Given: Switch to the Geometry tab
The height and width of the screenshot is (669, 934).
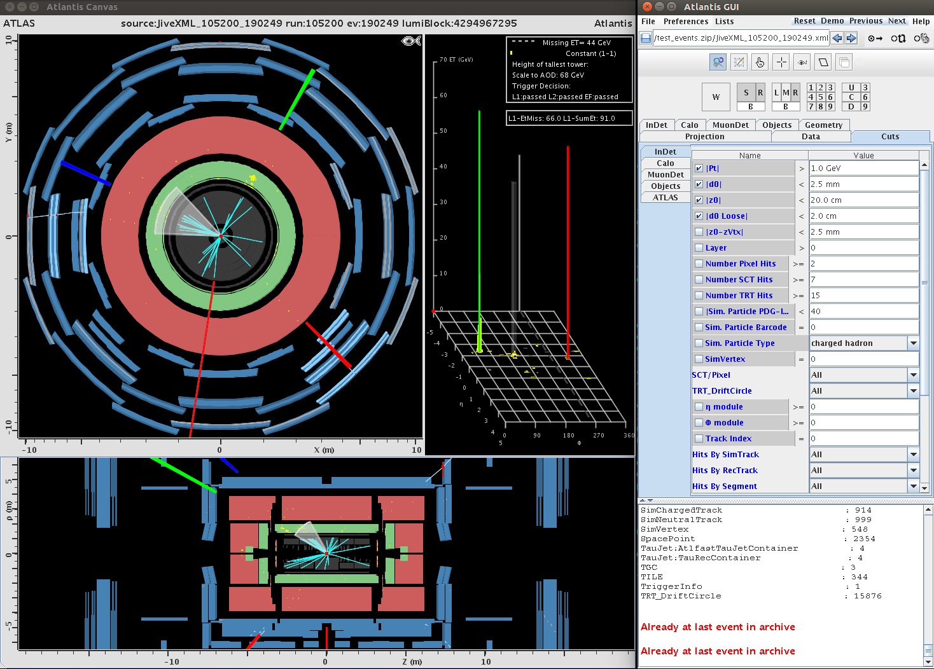Looking at the screenshot, I should 824,125.
